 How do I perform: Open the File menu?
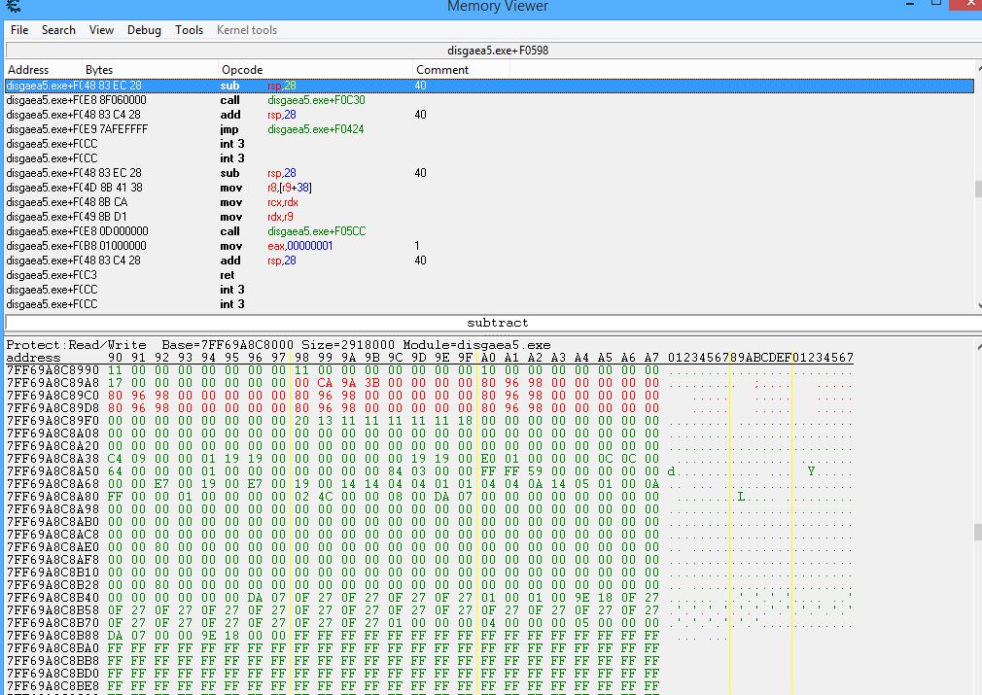pos(19,30)
